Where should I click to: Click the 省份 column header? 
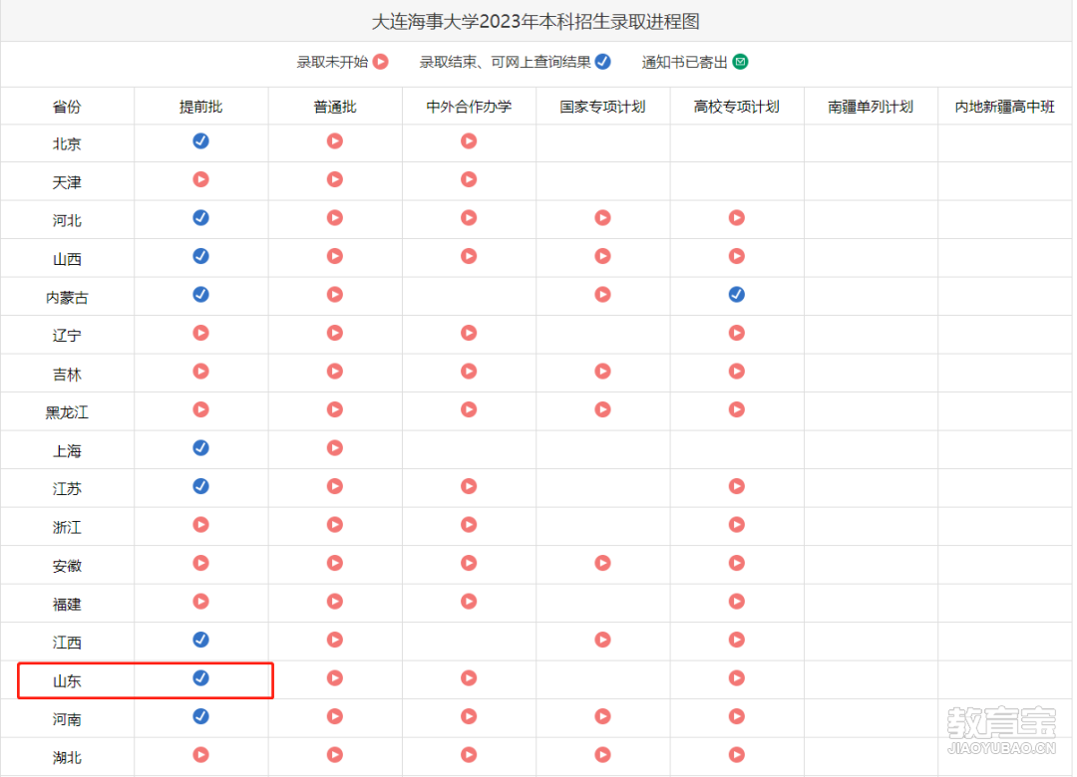tap(67, 107)
